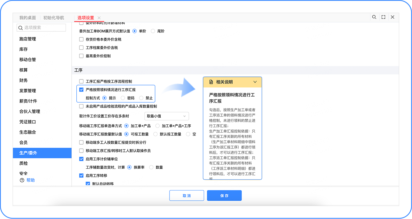Select 加工单+产品+工序 radio option
The width and height of the screenshot is (412, 219).
(158, 126)
